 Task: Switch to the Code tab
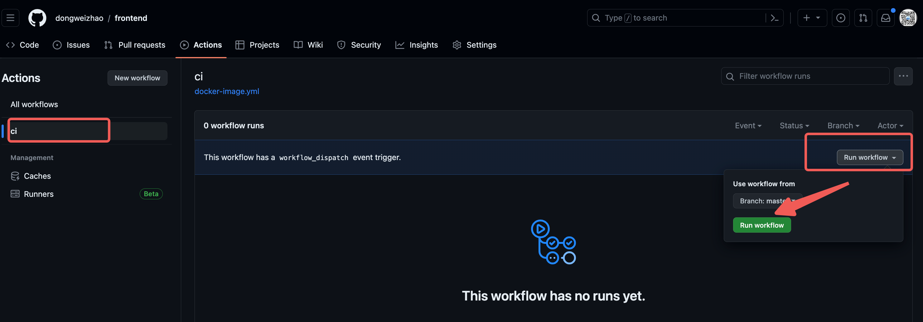22,45
